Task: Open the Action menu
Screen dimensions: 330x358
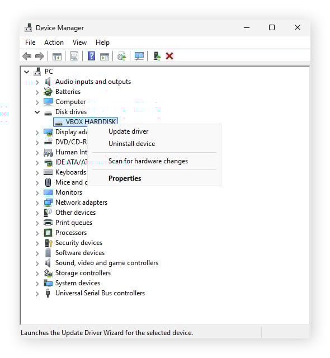Action: [54, 43]
